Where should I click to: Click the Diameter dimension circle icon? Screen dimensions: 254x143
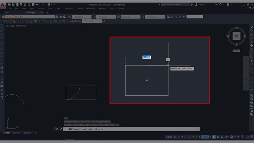(x=27, y=21)
